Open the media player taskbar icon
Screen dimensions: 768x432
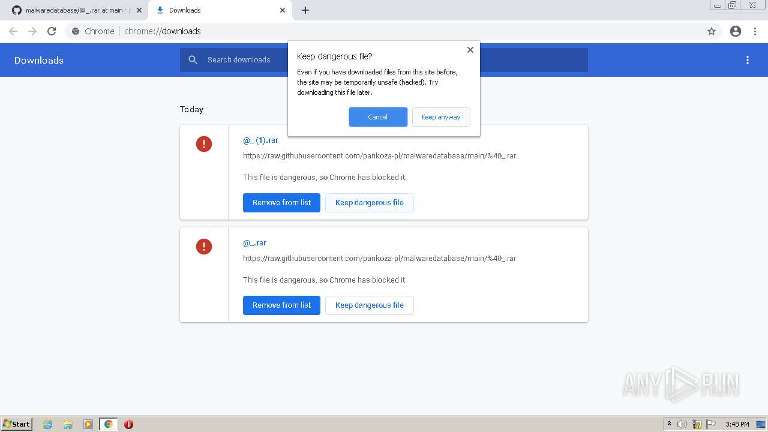[88, 424]
